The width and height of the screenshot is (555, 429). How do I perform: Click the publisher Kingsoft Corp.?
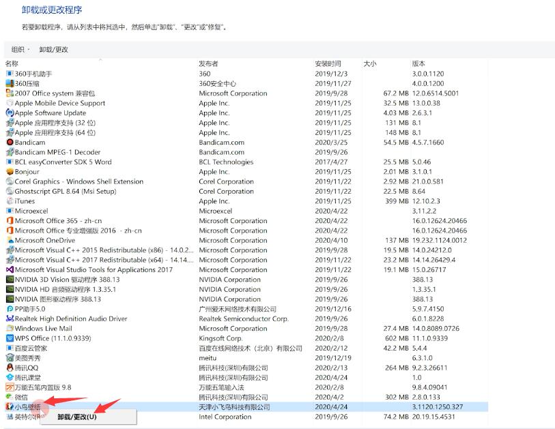tap(220, 338)
